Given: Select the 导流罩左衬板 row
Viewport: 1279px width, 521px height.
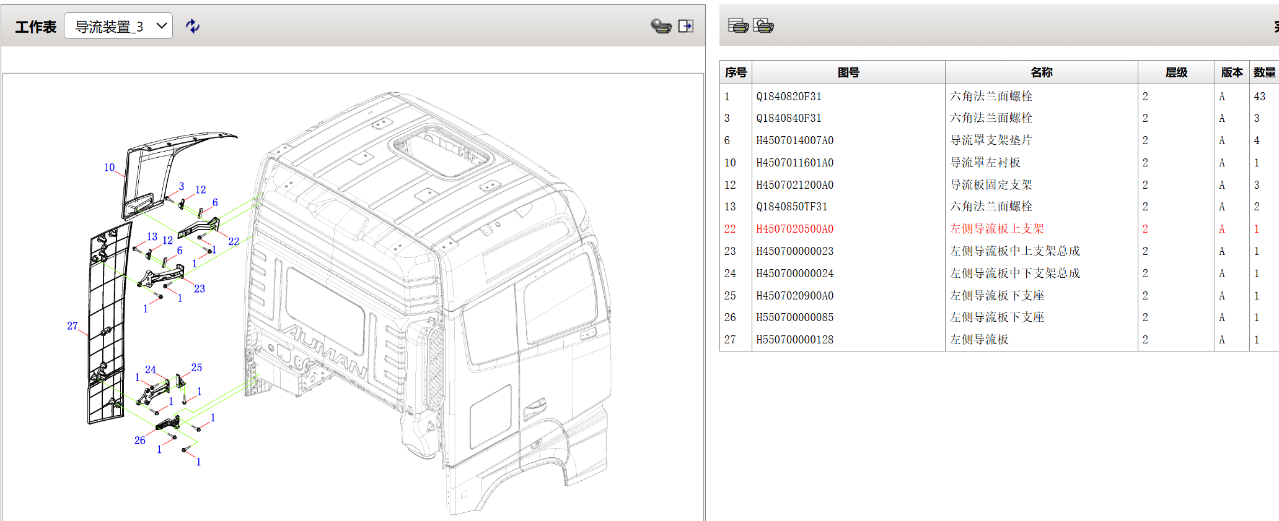Looking at the screenshot, I should 985,163.
